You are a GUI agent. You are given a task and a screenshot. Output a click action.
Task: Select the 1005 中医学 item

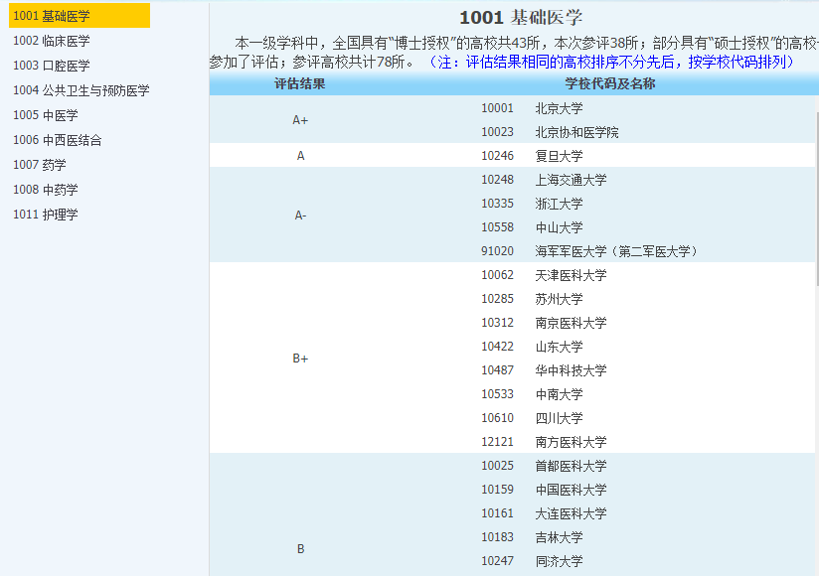(x=45, y=115)
